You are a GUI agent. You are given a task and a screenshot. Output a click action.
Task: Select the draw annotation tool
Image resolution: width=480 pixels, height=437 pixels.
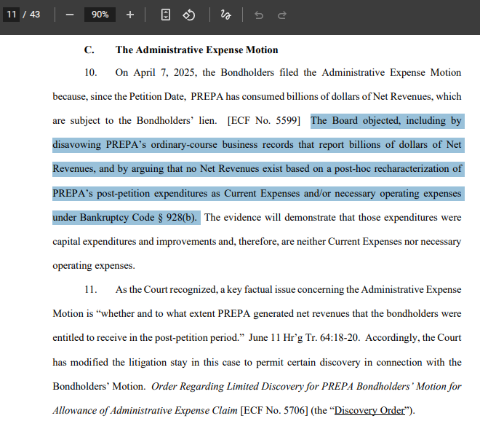click(x=225, y=15)
